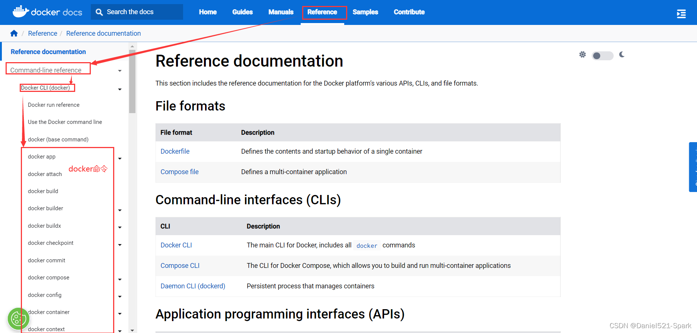Open docker compose sidebar item
This screenshot has height=333, width=697.
48,278
